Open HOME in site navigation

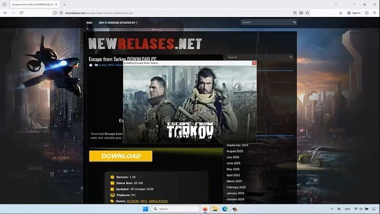(89, 23)
